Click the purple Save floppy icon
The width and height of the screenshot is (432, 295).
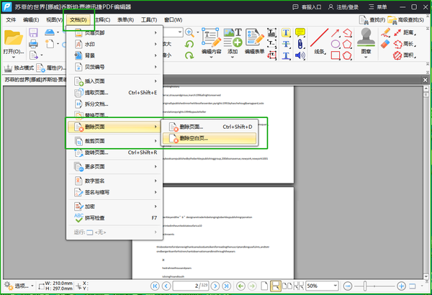(x=33, y=32)
